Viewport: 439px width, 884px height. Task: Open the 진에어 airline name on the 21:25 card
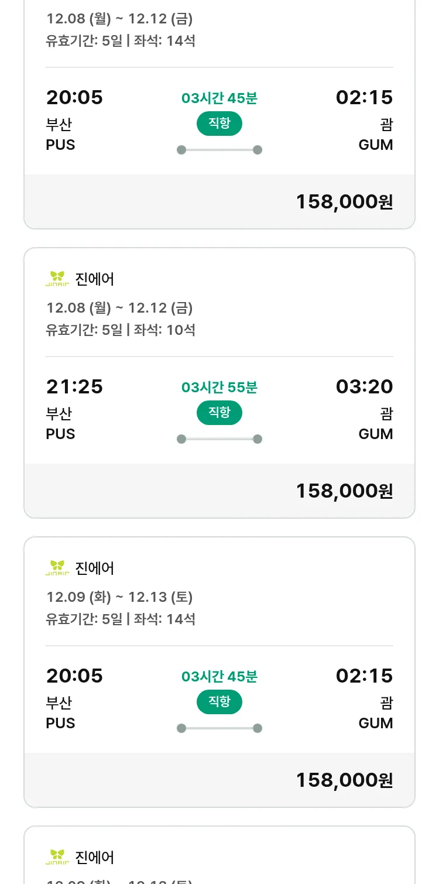coord(95,279)
